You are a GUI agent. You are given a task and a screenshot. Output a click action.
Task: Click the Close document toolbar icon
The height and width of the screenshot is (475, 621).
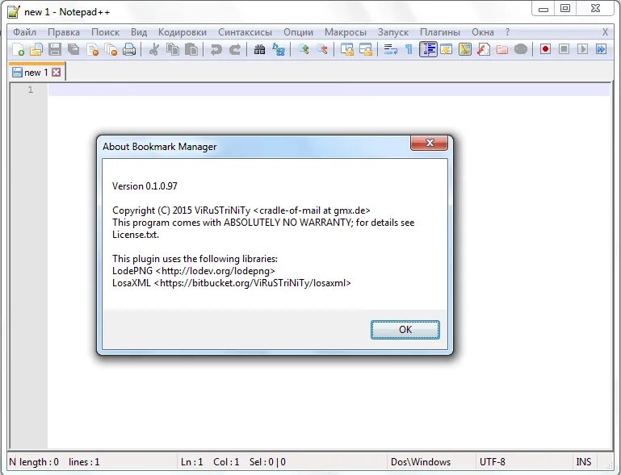tap(93, 49)
